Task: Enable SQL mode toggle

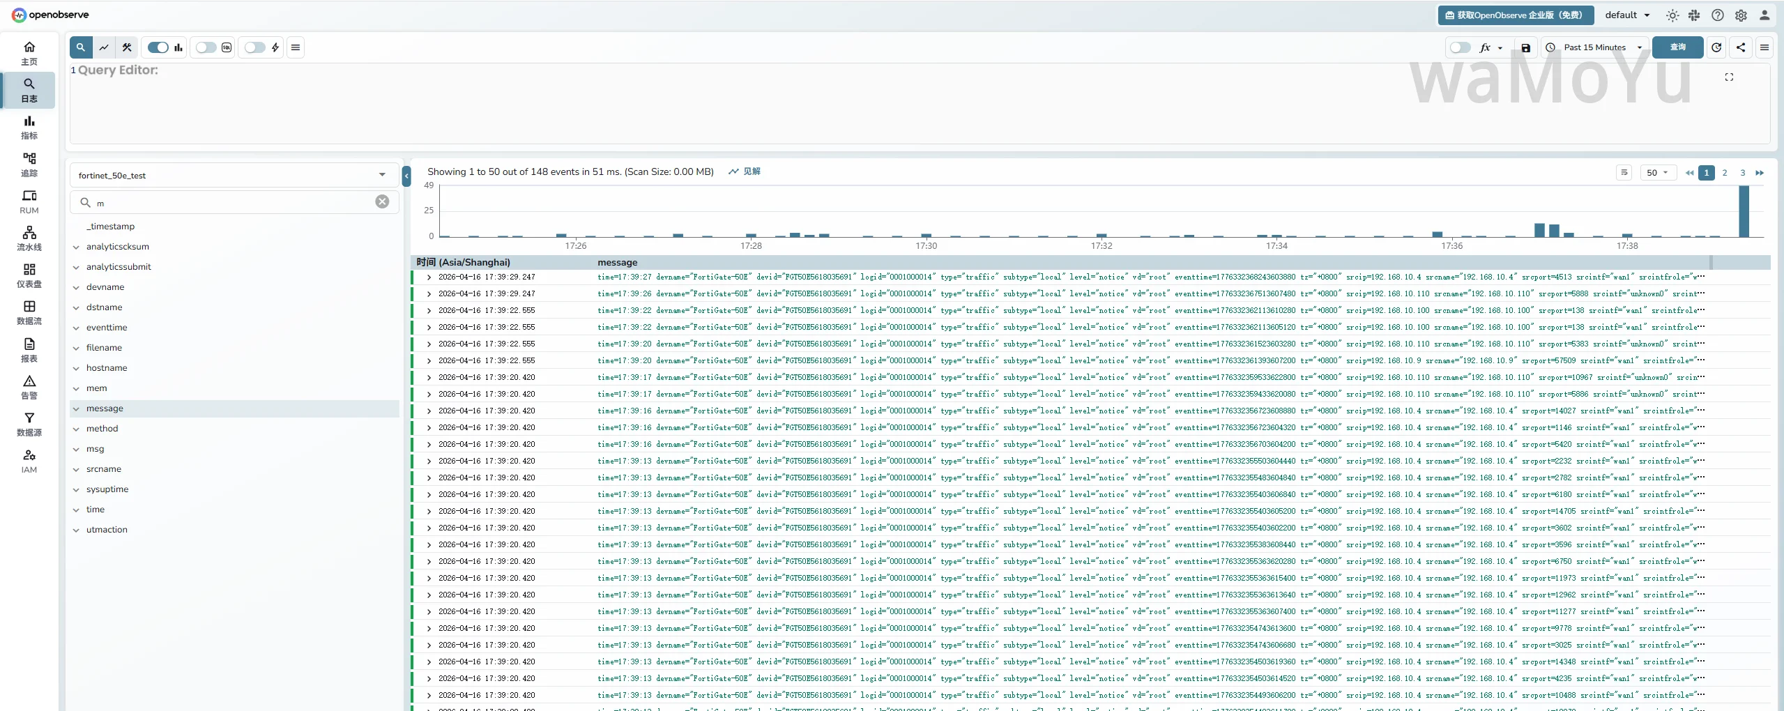Action: tap(206, 47)
